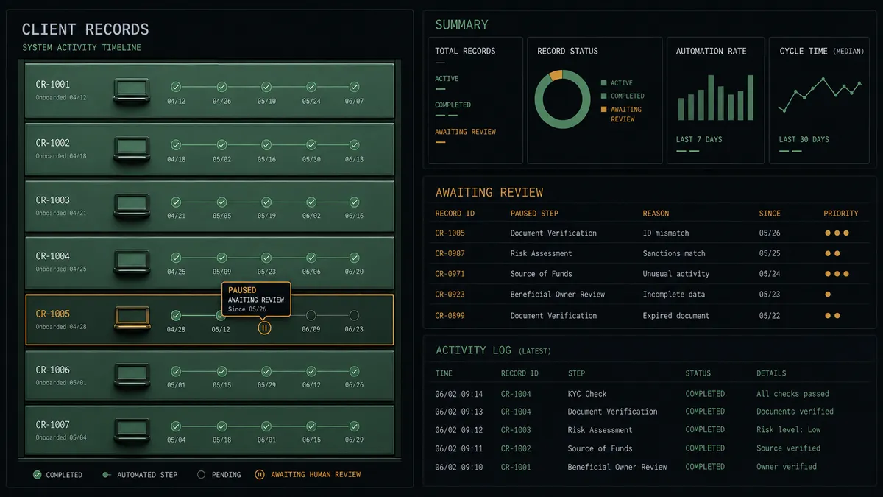This screenshot has height=497, width=883.
Task: Sort by the PRIORITY column header
Action: (x=841, y=214)
